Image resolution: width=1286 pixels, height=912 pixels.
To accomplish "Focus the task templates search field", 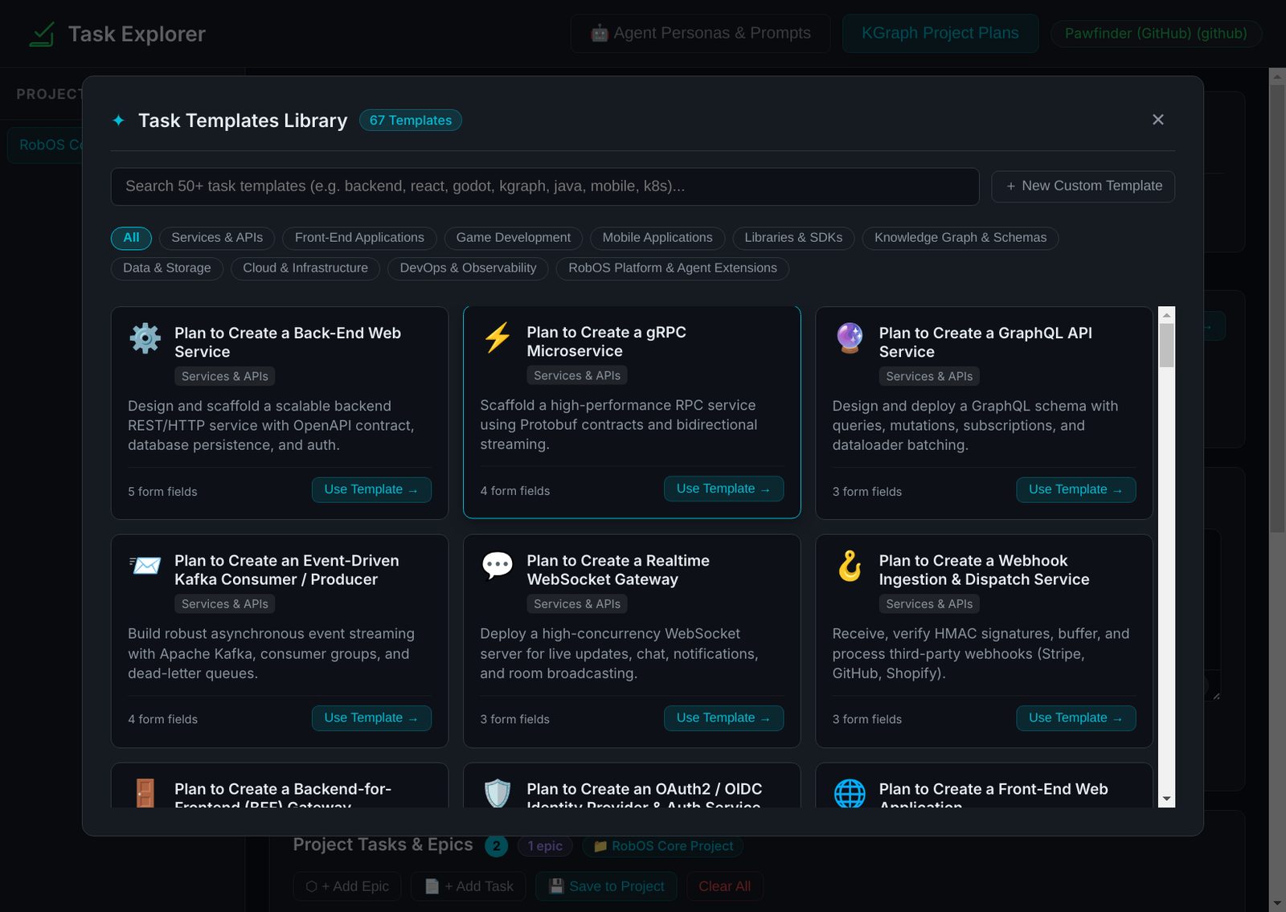I will pyautogui.click(x=545, y=186).
